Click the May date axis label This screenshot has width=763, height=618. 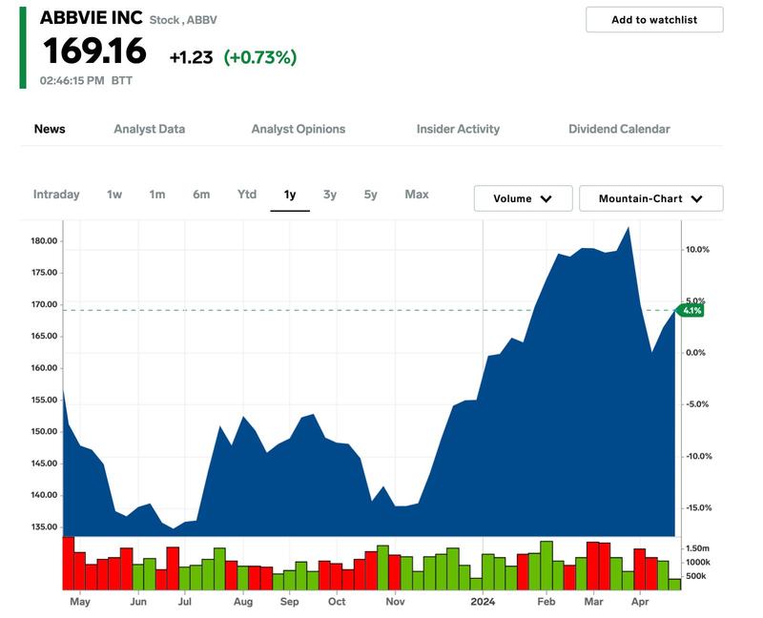tap(80, 602)
